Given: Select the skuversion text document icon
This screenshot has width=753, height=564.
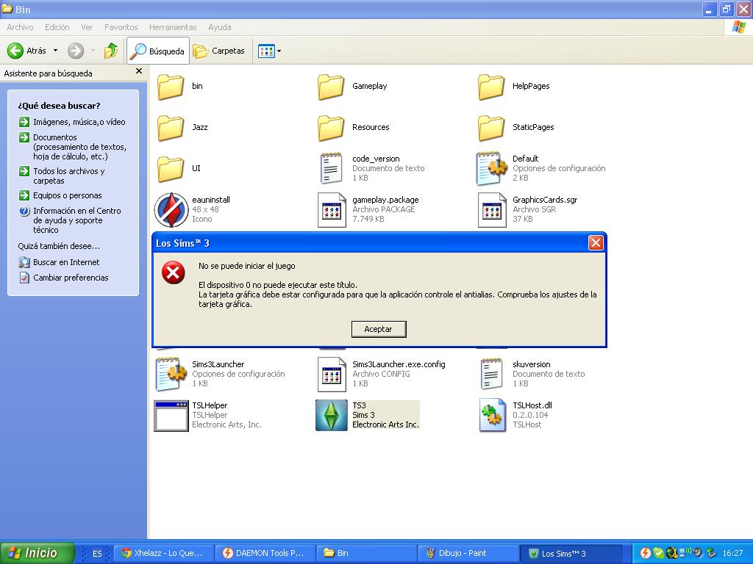Looking at the screenshot, I should pos(491,374).
